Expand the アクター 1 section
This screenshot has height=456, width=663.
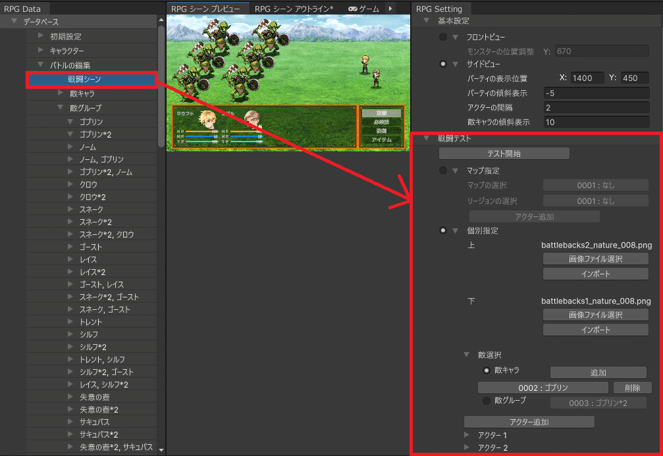pos(466,436)
